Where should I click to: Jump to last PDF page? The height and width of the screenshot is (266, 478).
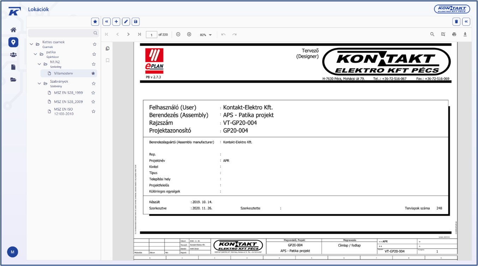[139, 34]
